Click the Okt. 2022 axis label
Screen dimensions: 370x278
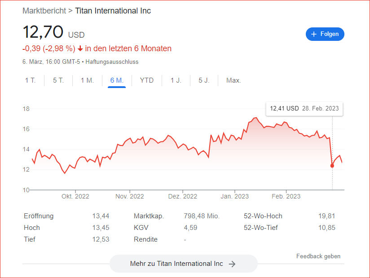75,196
